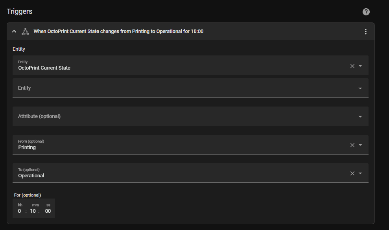Click the minutes field showing 10
Image resolution: width=389 pixels, height=230 pixels.
point(33,211)
